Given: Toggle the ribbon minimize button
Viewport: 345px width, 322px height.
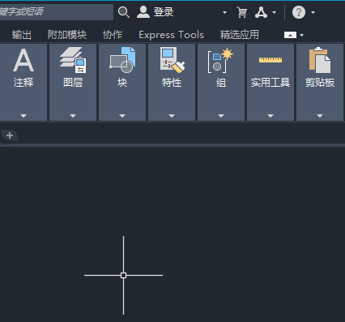Looking at the screenshot, I should (x=290, y=35).
